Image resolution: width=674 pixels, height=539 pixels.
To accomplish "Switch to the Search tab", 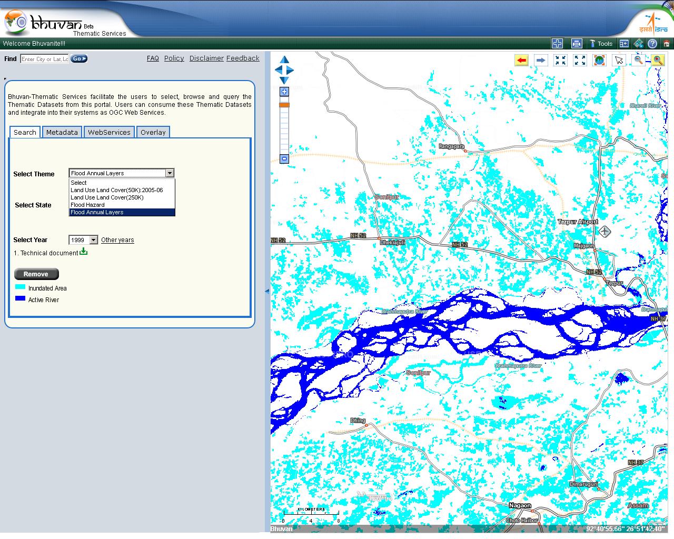I will click(25, 132).
